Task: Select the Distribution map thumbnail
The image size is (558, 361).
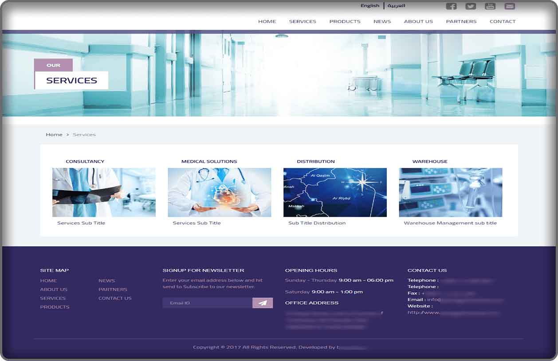Action: click(x=335, y=192)
